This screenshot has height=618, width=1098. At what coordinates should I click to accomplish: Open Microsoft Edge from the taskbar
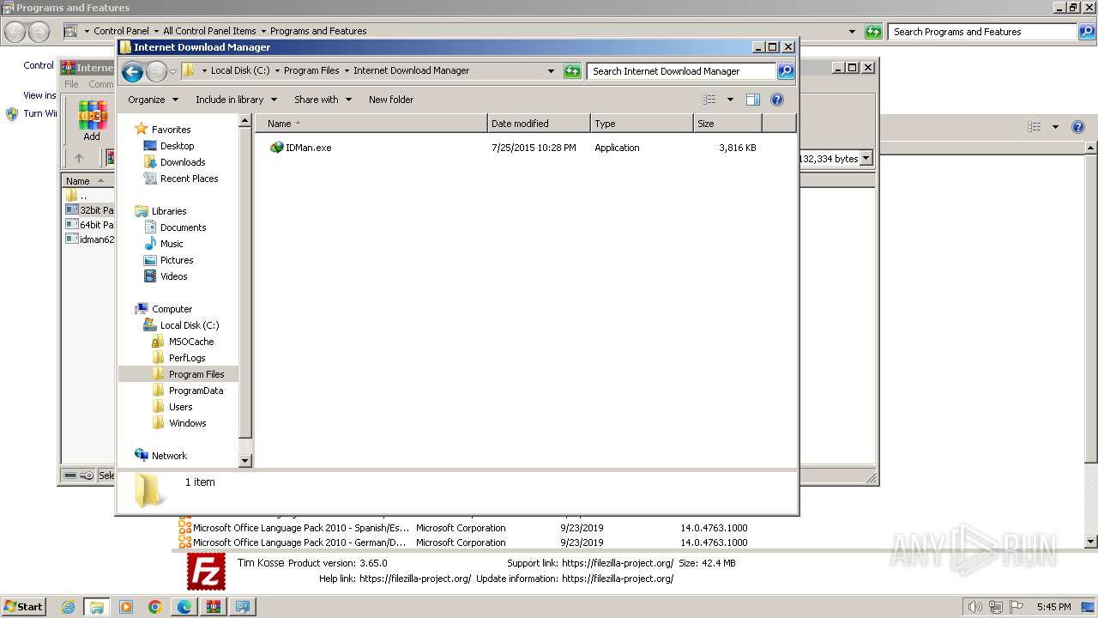tap(184, 607)
